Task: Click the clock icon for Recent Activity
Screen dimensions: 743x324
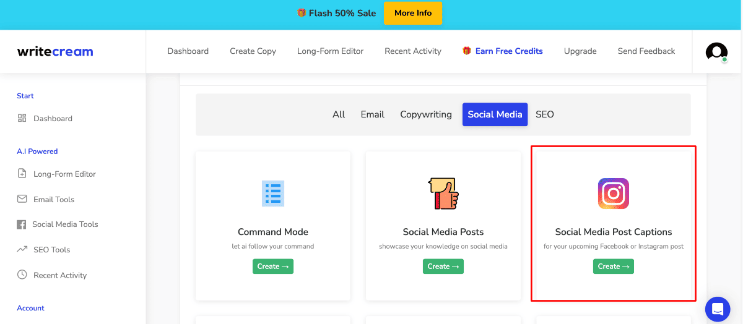Action: 22,275
